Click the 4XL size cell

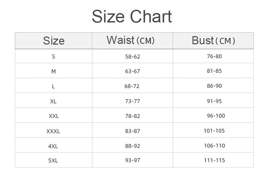pyautogui.click(x=53, y=146)
